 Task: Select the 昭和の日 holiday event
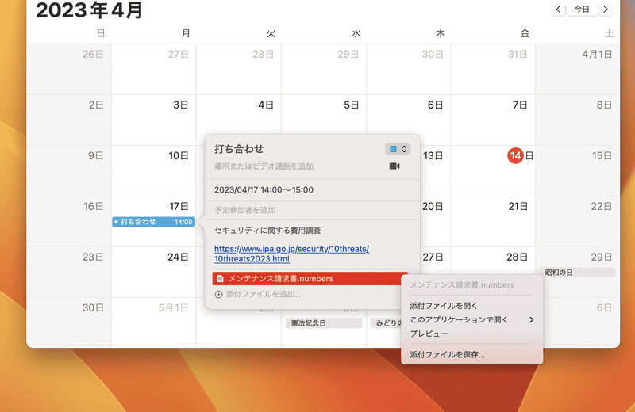coord(577,273)
